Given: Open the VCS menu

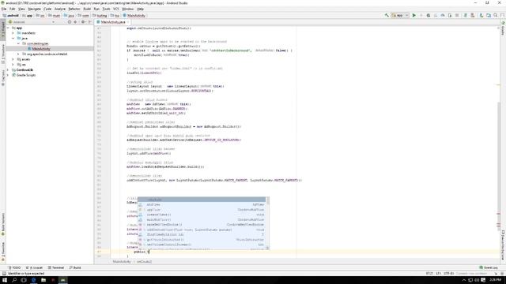Looking at the screenshot, I should (x=116, y=9).
